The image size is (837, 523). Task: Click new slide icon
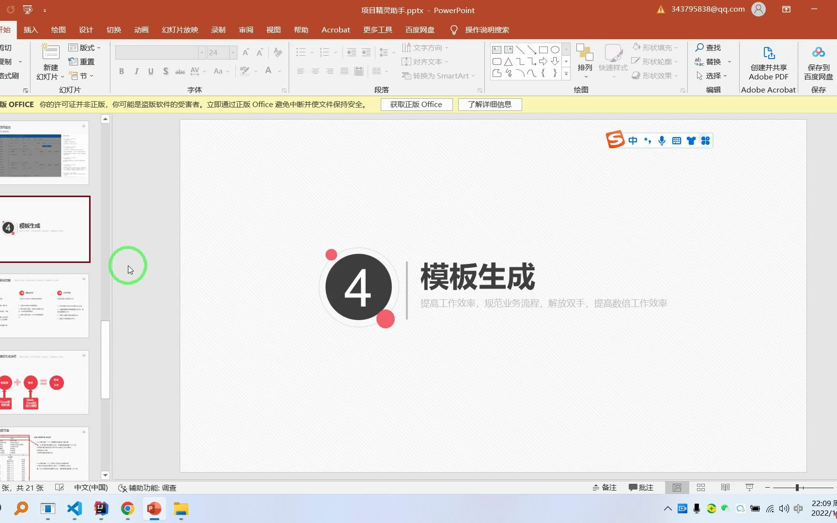pyautogui.click(x=50, y=52)
